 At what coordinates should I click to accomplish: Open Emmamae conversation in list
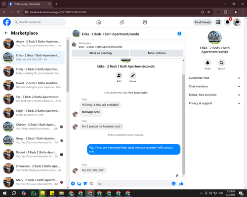[33, 168]
